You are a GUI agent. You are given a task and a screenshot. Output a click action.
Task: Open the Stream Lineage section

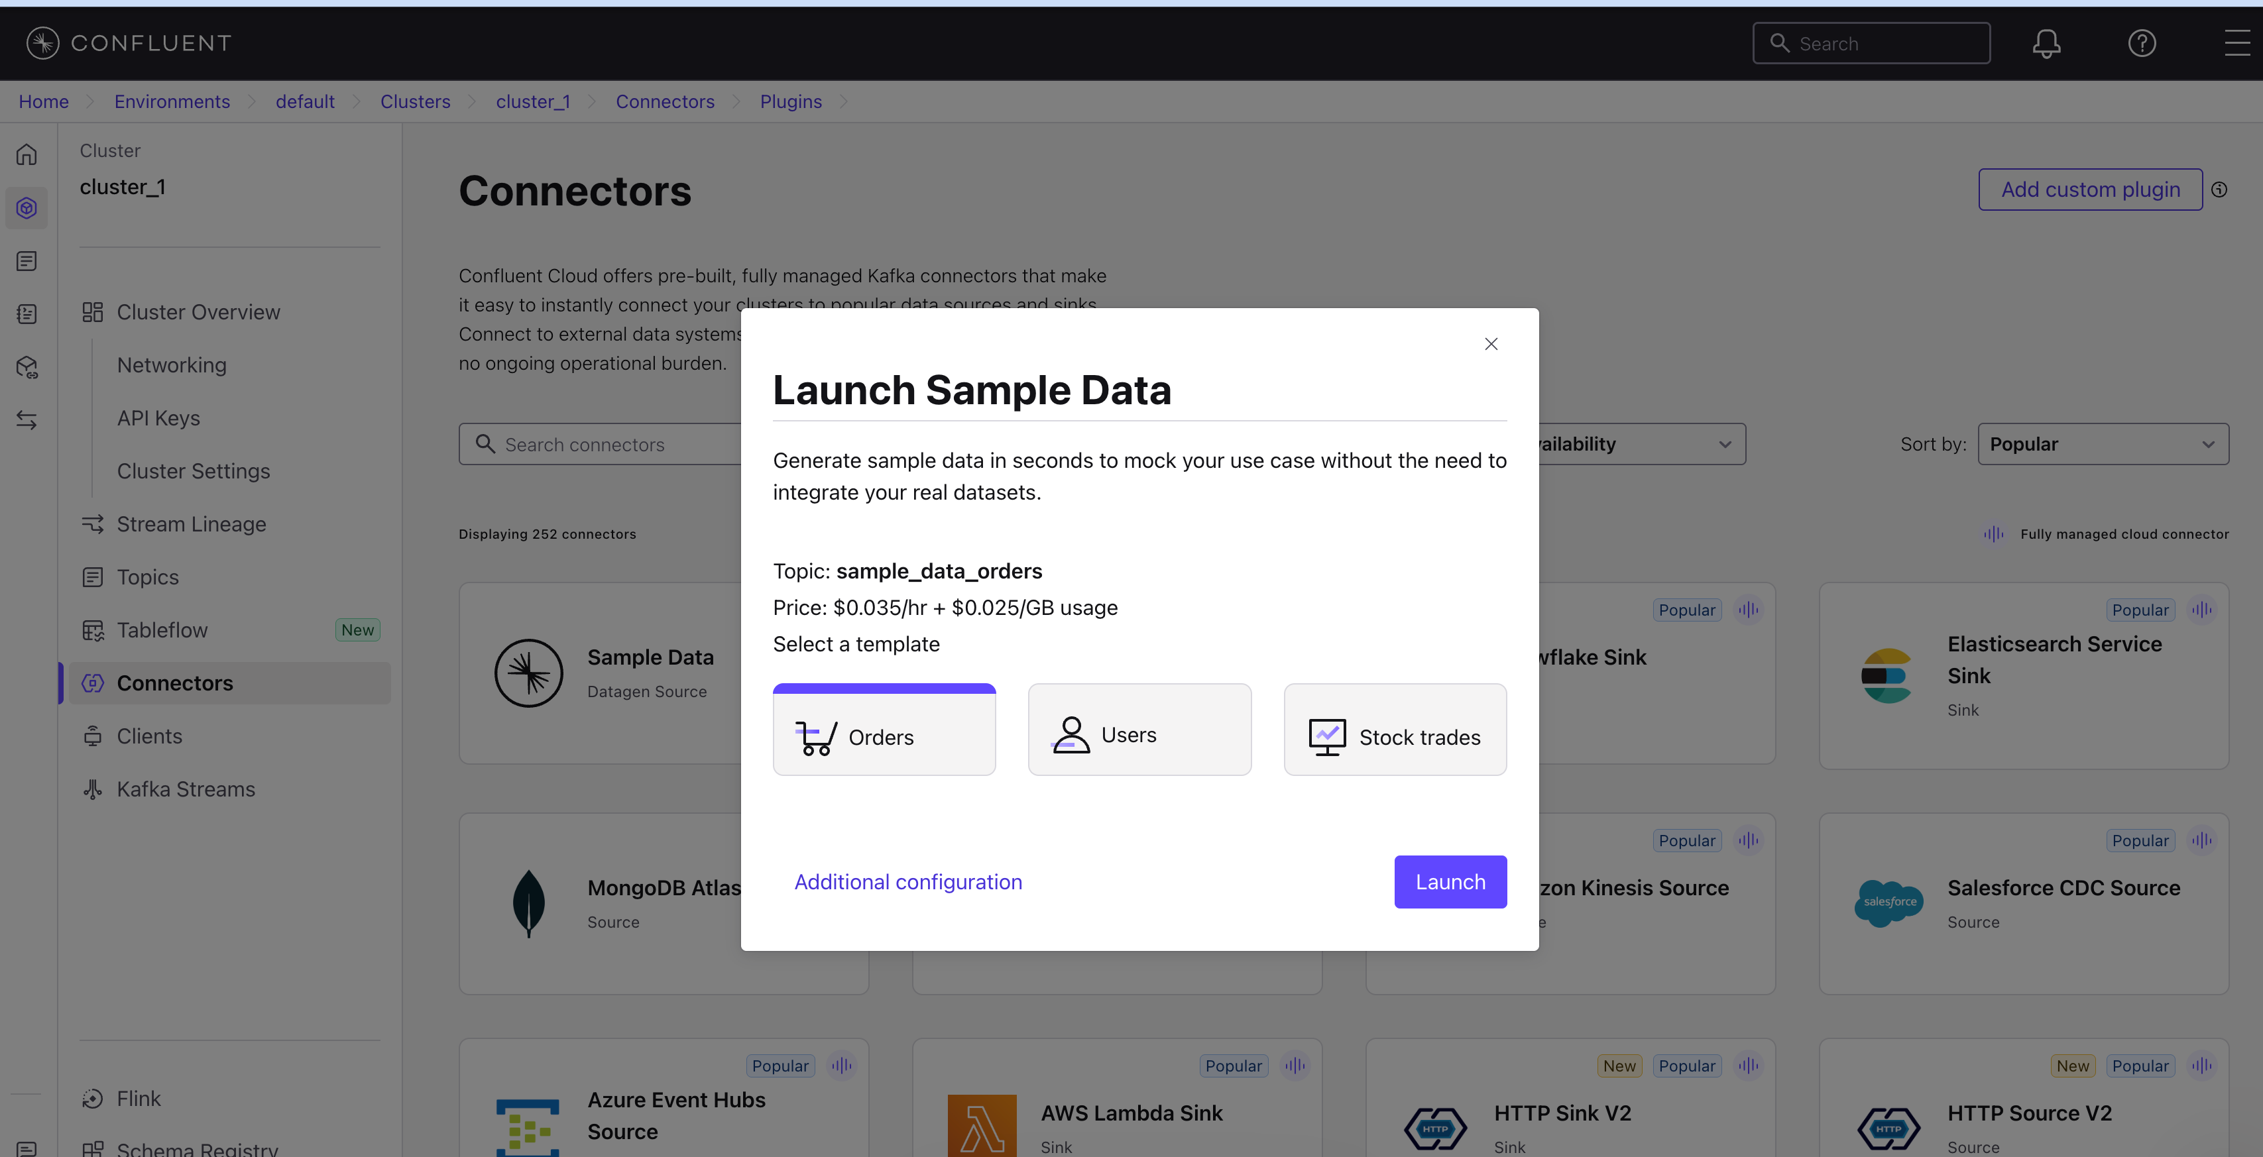pos(191,523)
